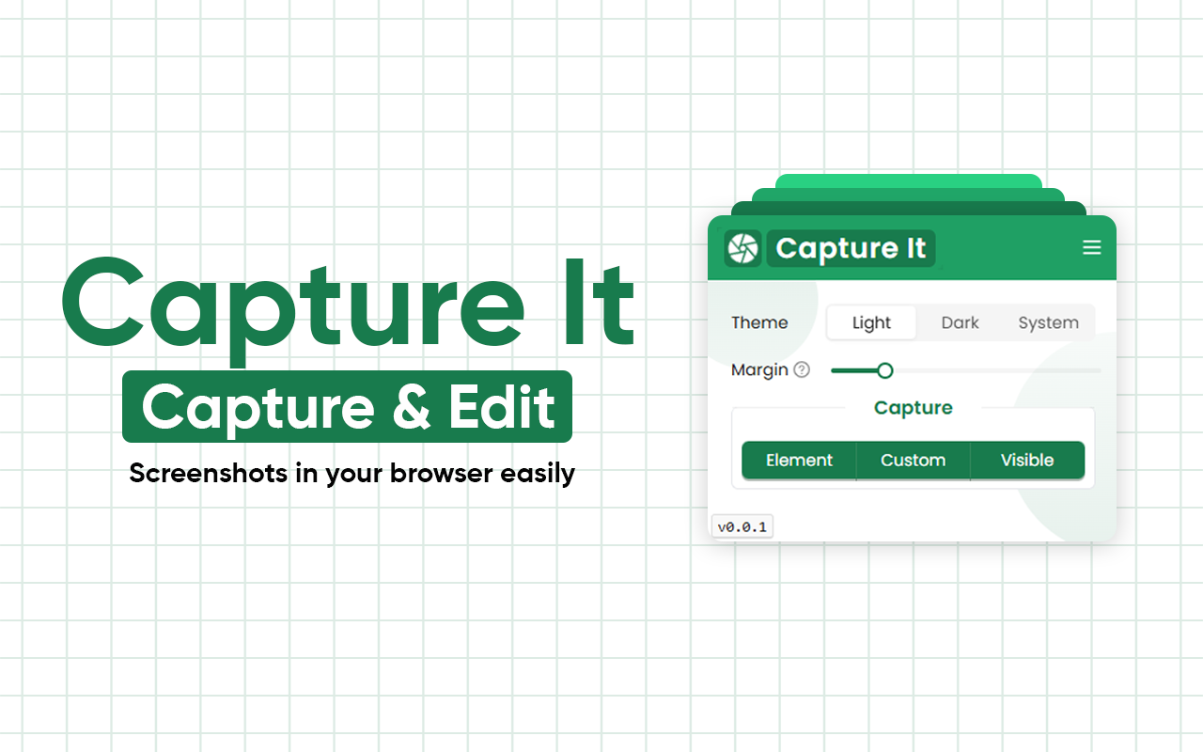Start a Custom capture
The image size is (1203, 752).
coord(913,460)
